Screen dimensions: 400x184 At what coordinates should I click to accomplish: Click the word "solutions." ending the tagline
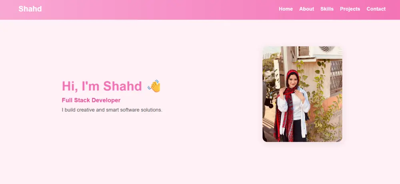click(152, 110)
